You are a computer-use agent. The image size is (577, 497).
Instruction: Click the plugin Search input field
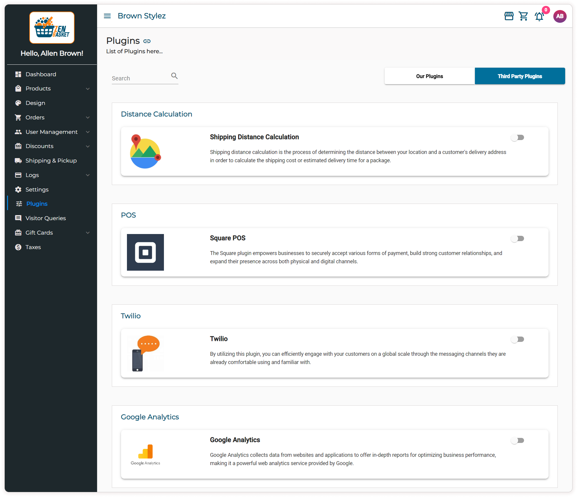tap(139, 78)
